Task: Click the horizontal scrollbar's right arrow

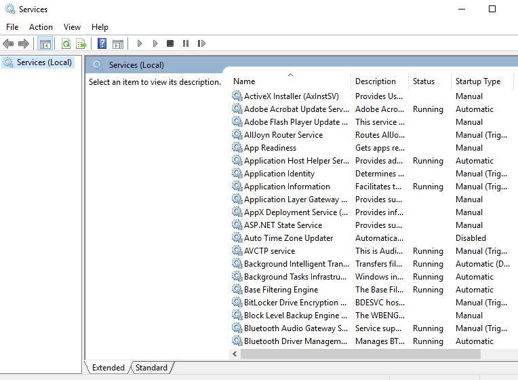Action: 513,354
